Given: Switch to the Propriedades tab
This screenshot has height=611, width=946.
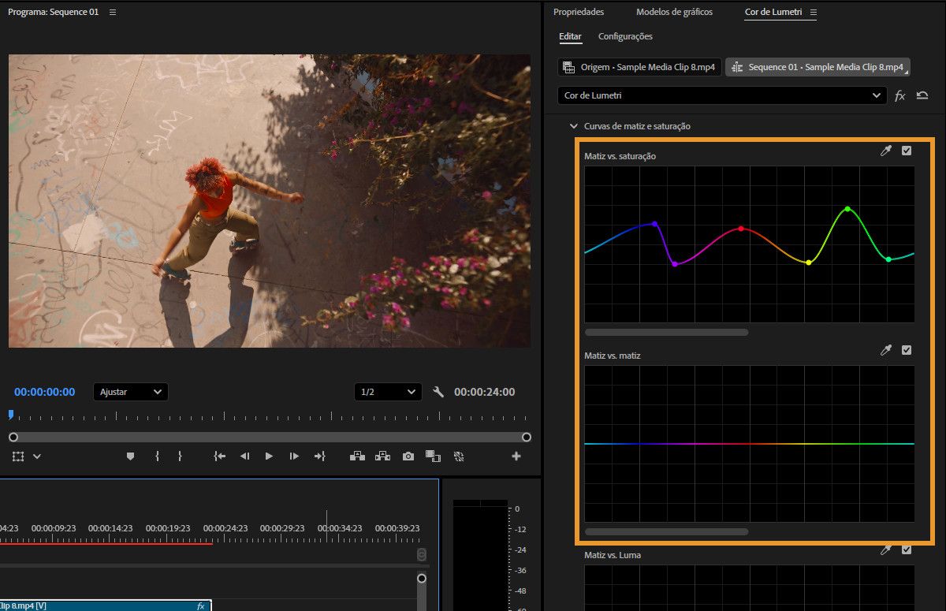Looking at the screenshot, I should coord(579,12).
